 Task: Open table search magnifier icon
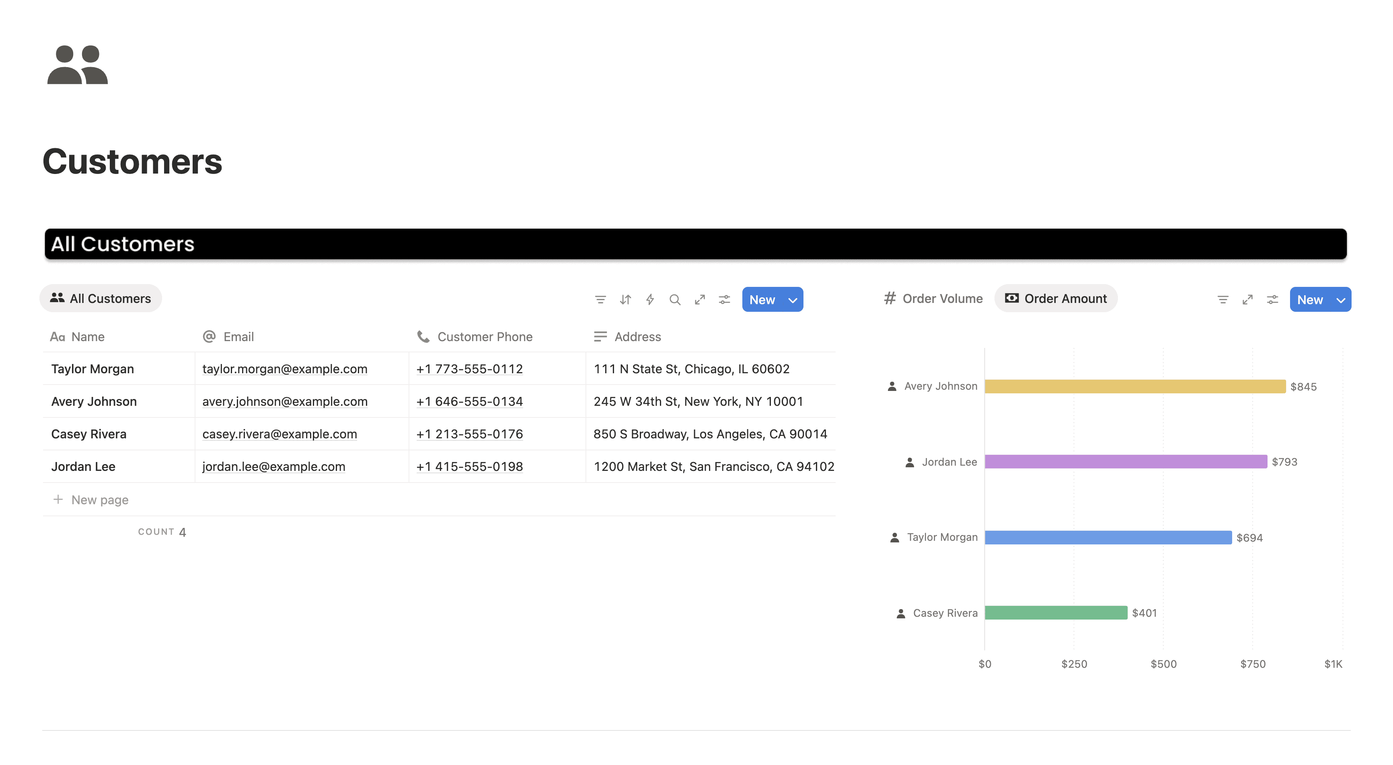pos(674,299)
